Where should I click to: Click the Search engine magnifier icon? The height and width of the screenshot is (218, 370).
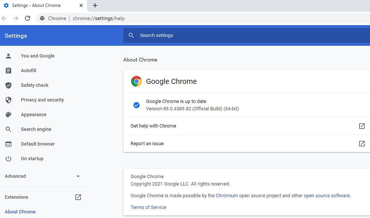[x=8, y=129]
